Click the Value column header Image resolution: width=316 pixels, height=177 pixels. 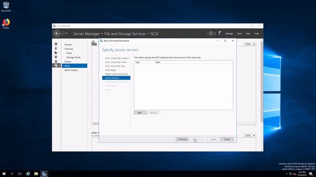158,62
